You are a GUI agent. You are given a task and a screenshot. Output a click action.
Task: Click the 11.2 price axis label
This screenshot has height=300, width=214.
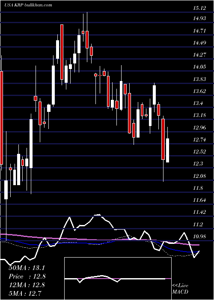pyautogui.click(x=198, y=224)
